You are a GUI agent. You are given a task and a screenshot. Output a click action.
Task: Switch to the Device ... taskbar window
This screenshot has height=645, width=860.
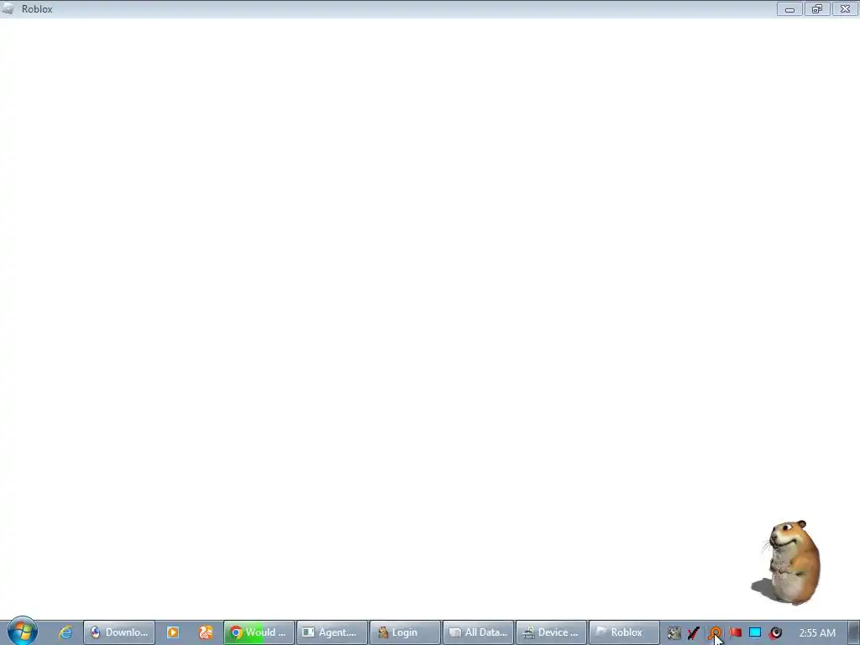(x=551, y=632)
